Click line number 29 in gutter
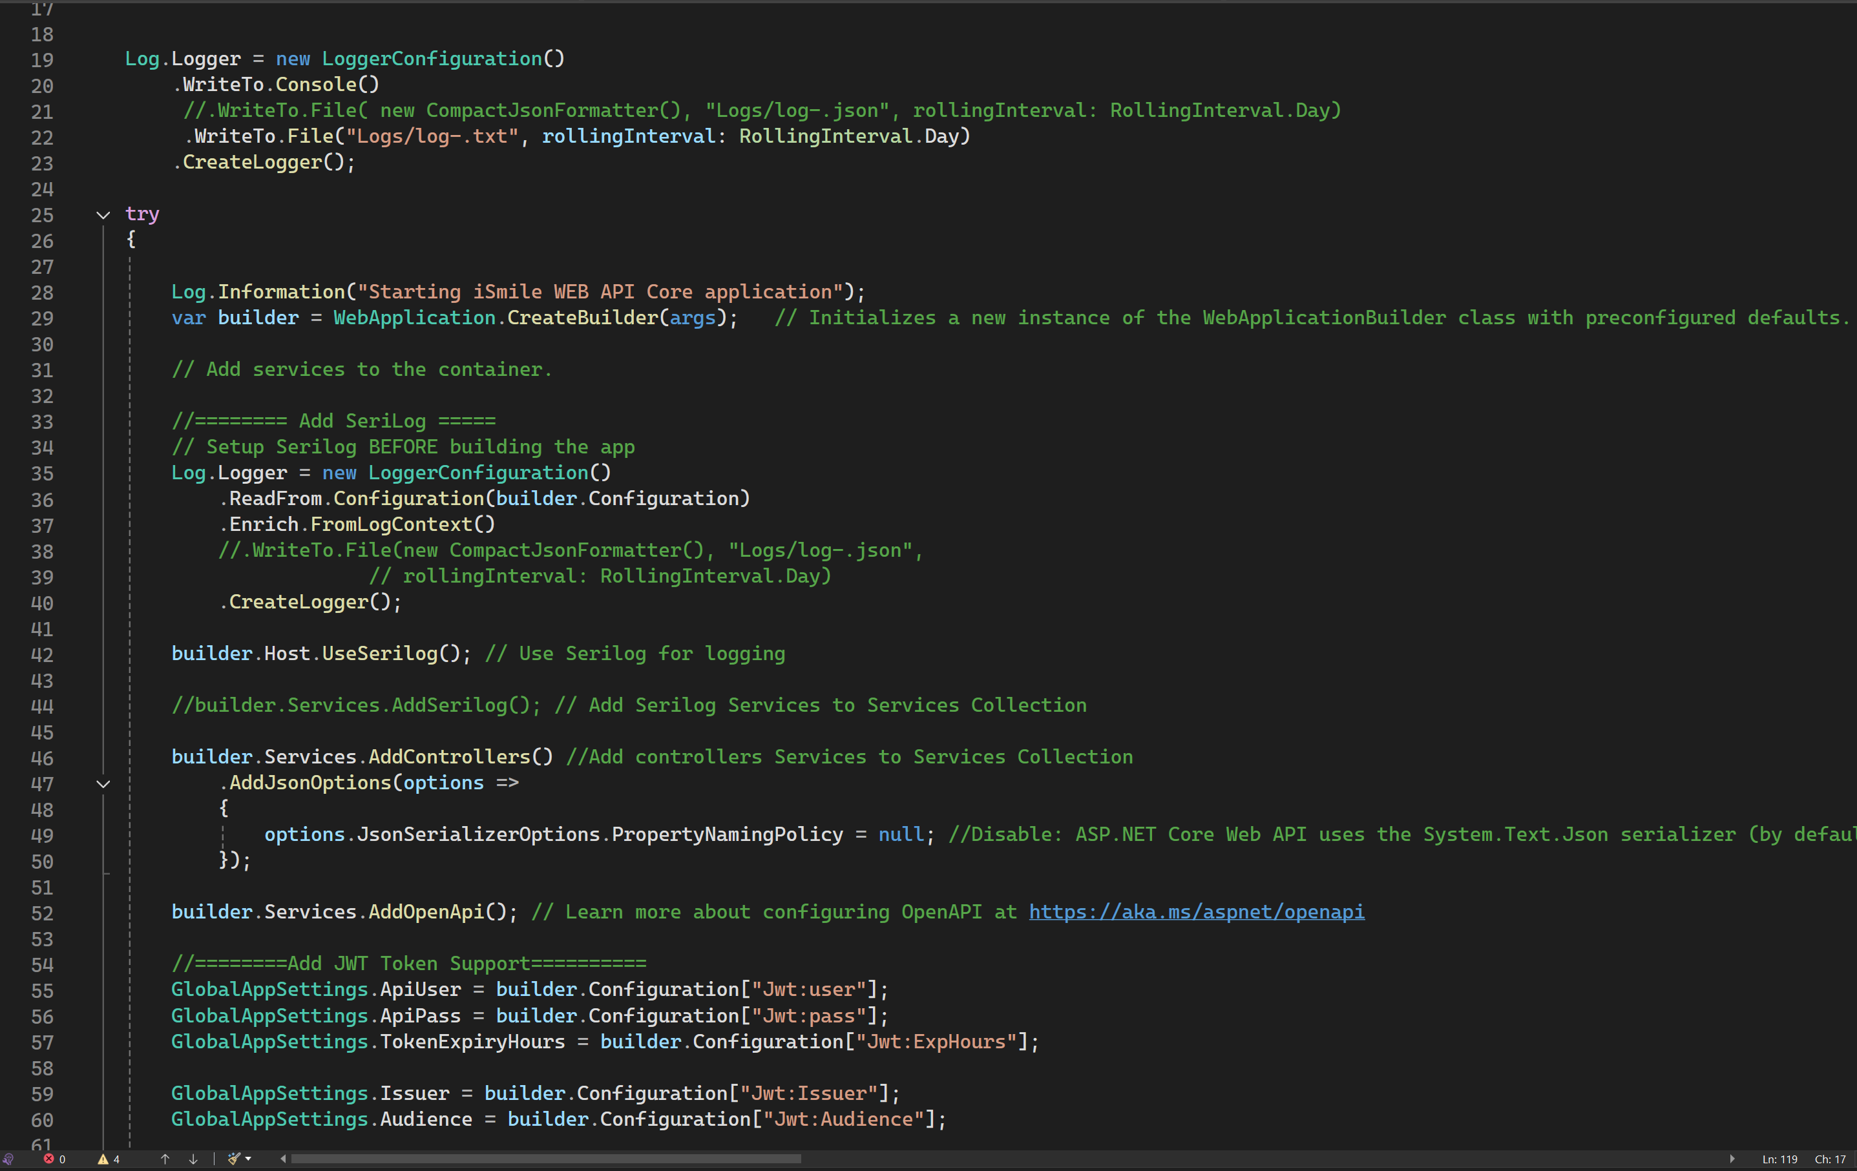This screenshot has height=1171, width=1857. click(43, 318)
